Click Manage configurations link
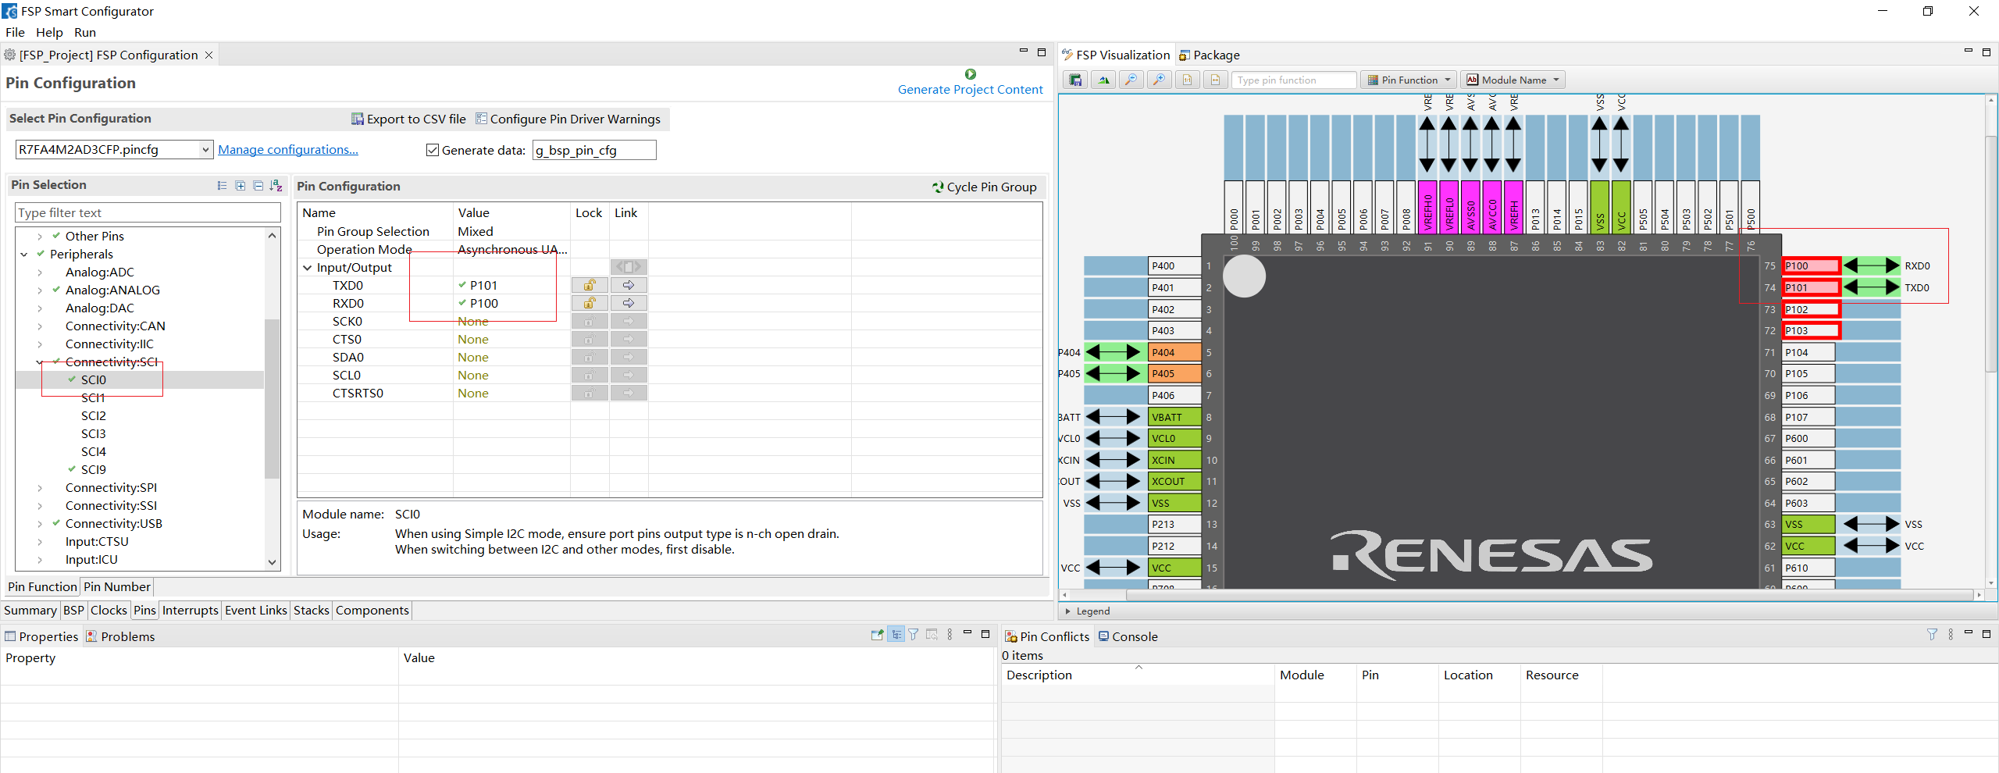1999x773 pixels. 288,150
